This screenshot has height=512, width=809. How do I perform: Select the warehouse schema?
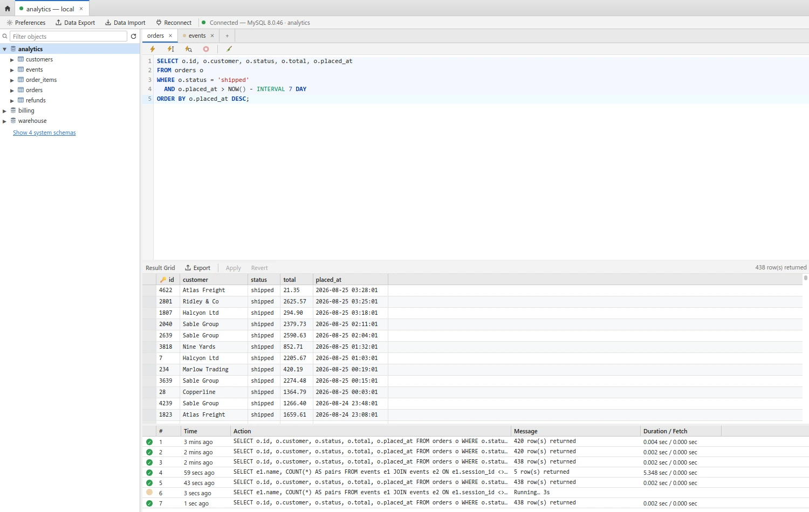32,121
